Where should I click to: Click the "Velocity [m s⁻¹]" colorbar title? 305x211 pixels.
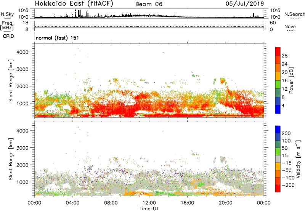pyautogui.click(x=299, y=159)
